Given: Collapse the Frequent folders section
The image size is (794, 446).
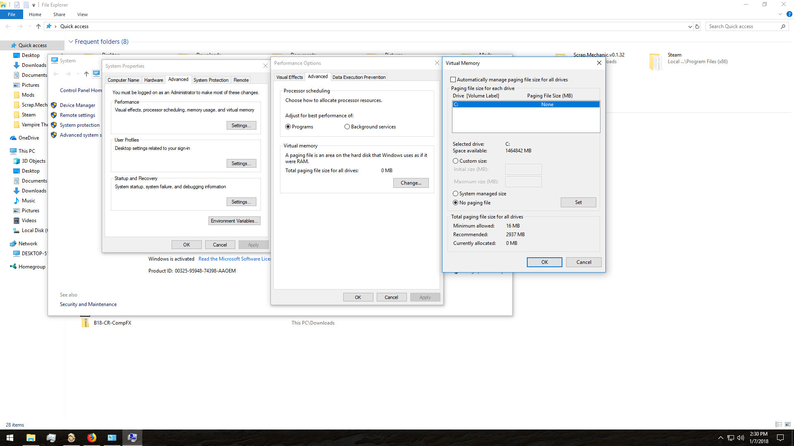Looking at the screenshot, I should coord(71,42).
